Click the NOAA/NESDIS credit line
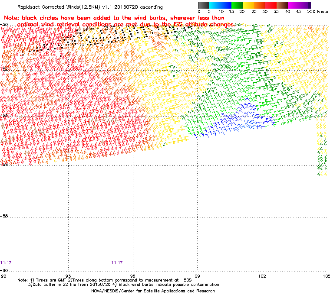Screen dimensions: 330x298 [x=153, y=291]
